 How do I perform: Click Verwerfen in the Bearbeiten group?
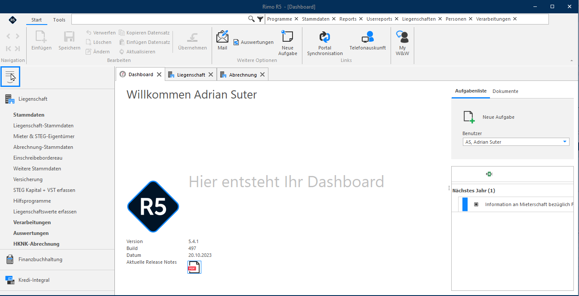point(100,33)
